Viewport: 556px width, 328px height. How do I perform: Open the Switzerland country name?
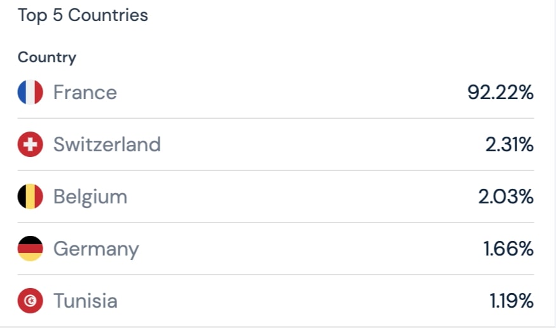[x=107, y=145]
